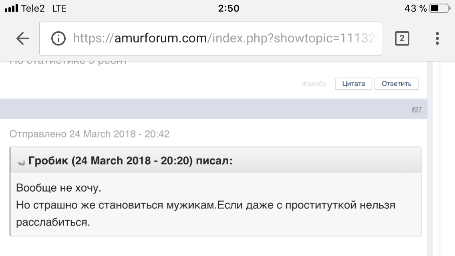
Task: Open the #27 post permalink
Action: (x=417, y=109)
